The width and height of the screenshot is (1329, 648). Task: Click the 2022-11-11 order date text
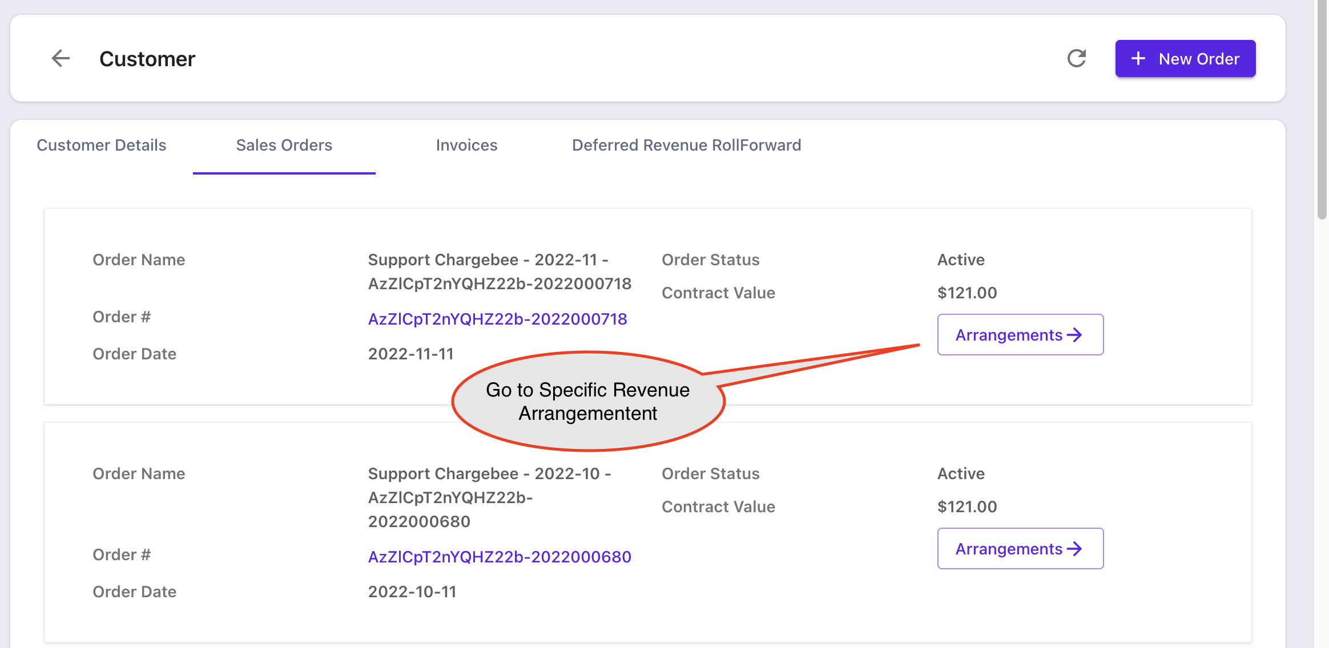pyautogui.click(x=410, y=354)
